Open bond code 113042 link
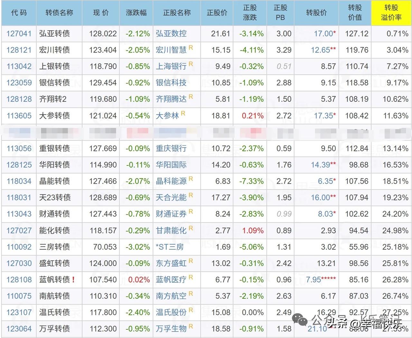 coord(19,66)
